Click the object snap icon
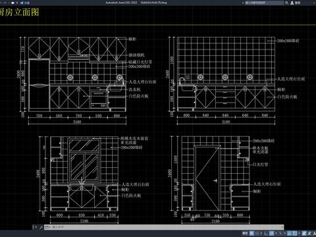The width and height of the screenshot is (316, 237). (295, 233)
